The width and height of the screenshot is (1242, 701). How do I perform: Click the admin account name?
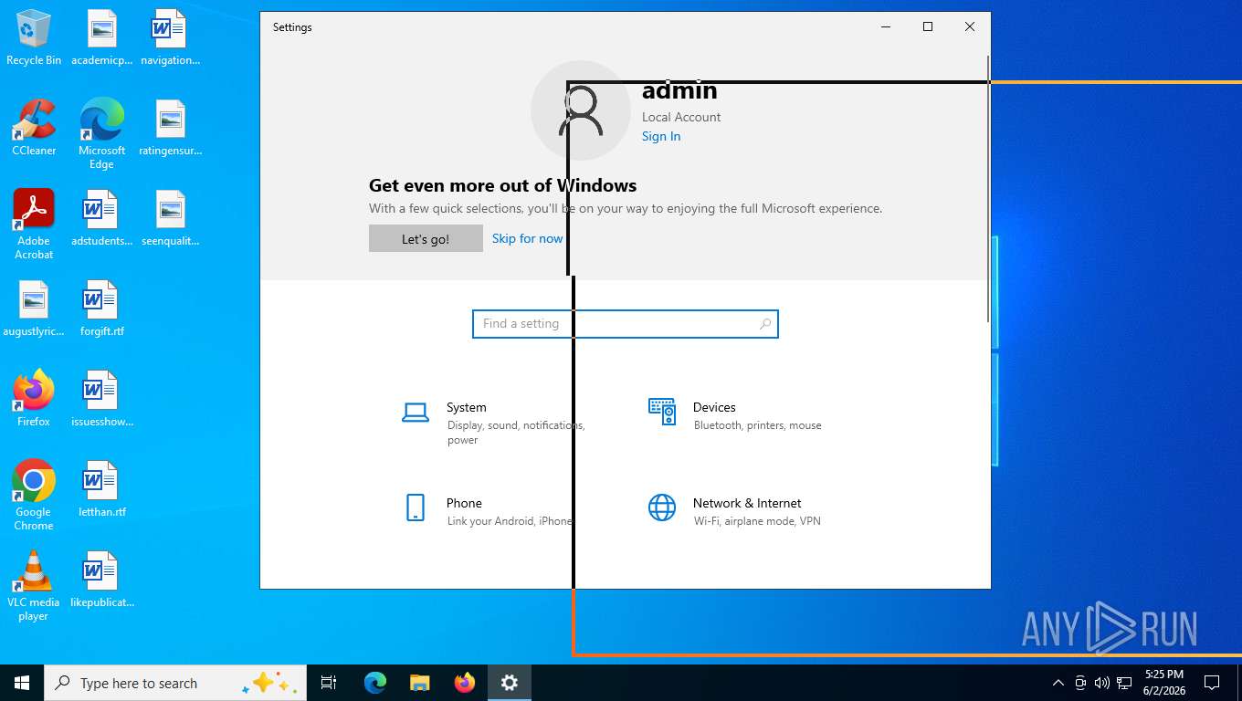pos(679,90)
